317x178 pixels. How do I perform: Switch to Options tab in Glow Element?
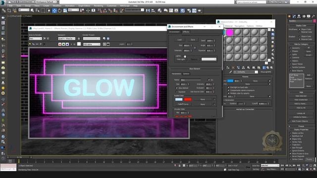pos(186,74)
